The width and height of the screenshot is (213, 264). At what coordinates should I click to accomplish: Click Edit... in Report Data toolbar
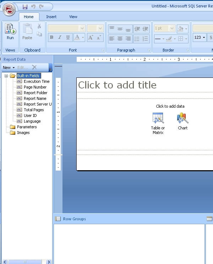click(23, 68)
